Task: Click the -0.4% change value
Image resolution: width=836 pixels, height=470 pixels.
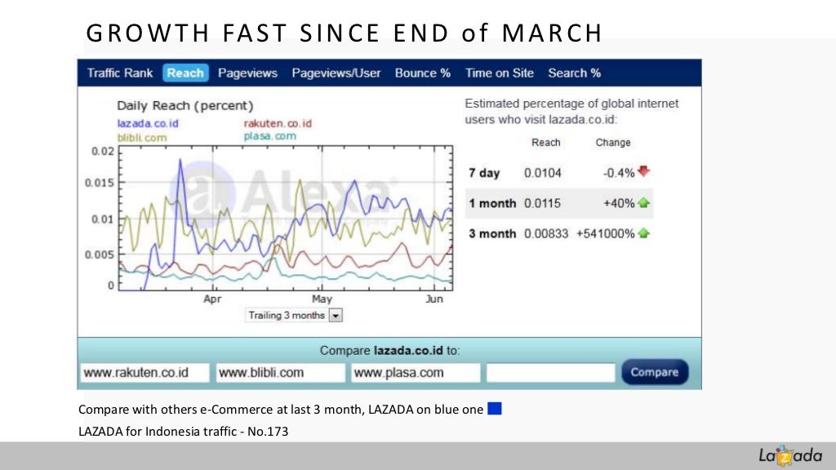Action: pos(619,173)
